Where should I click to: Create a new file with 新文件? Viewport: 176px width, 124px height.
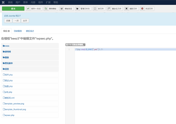pyautogui.click(x=99, y=9)
